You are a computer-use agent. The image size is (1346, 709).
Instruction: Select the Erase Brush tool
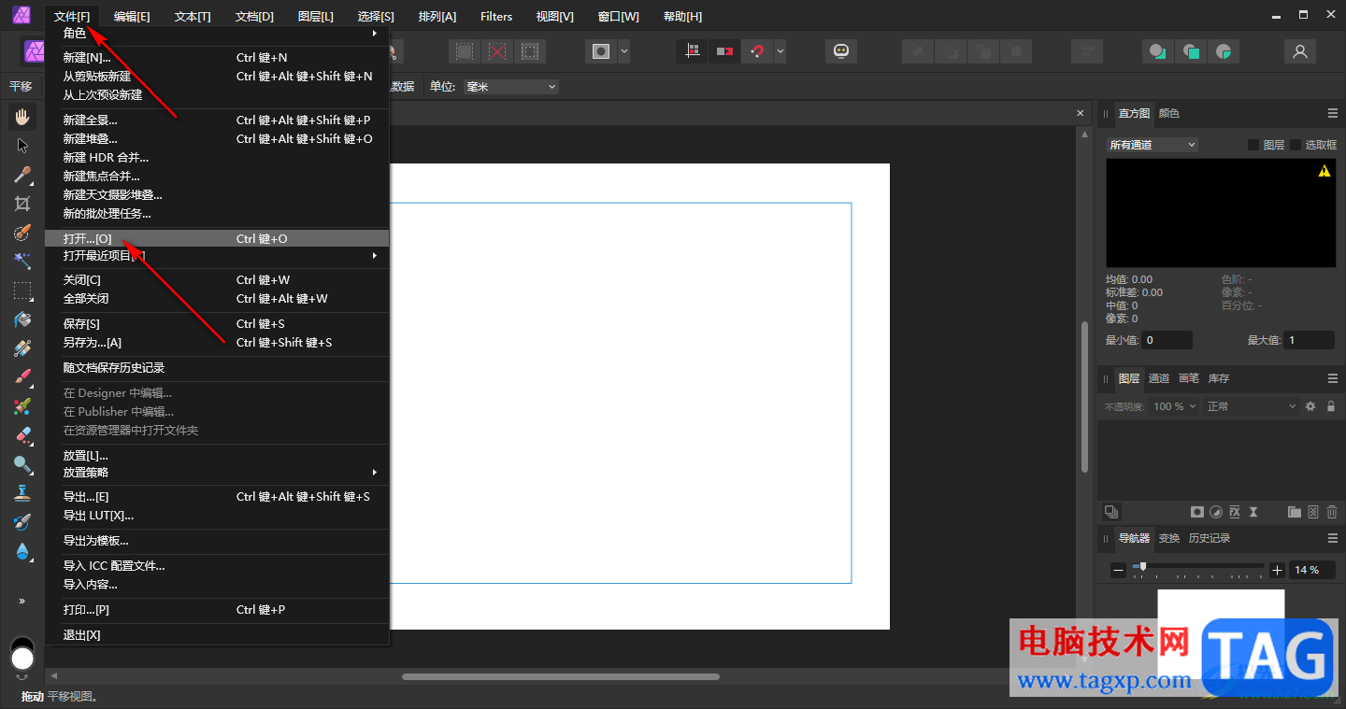tap(23, 435)
